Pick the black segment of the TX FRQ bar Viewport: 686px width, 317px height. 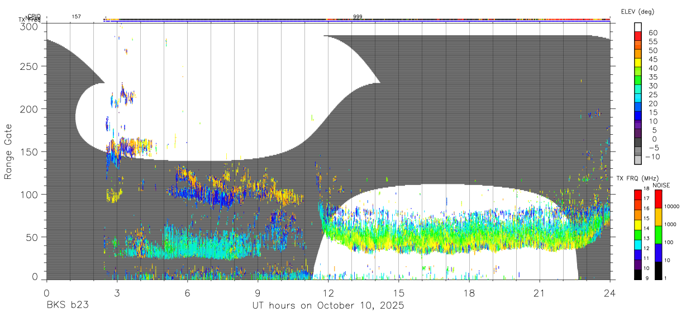638,274
